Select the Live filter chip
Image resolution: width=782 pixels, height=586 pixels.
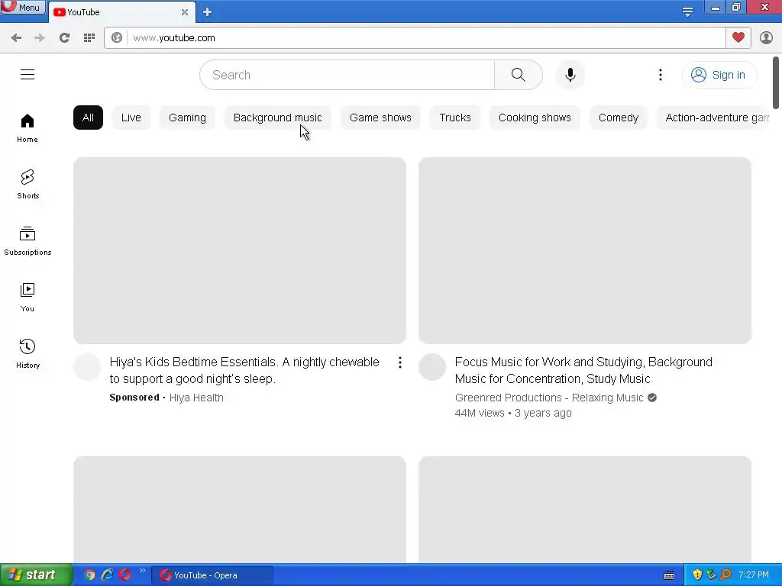(131, 118)
